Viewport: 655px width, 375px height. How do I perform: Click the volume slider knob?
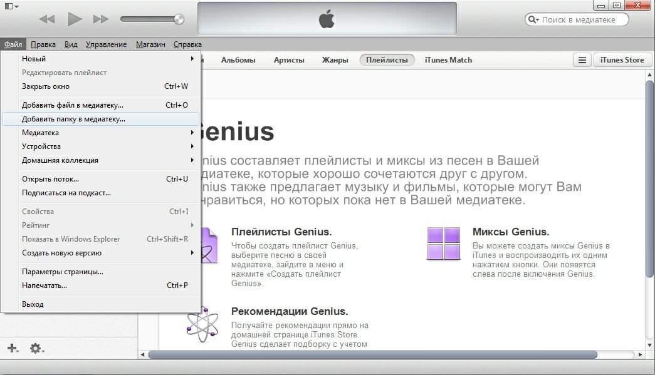click(x=179, y=19)
